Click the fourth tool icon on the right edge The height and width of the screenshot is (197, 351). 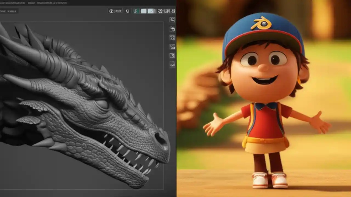(172, 47)
